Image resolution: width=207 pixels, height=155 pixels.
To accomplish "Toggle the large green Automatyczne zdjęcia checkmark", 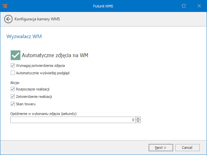I will [15, 55].
